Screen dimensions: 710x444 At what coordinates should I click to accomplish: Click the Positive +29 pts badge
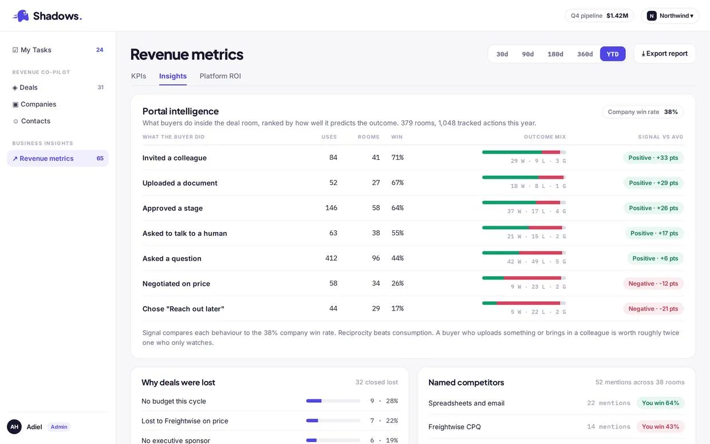tap(653, 183)
